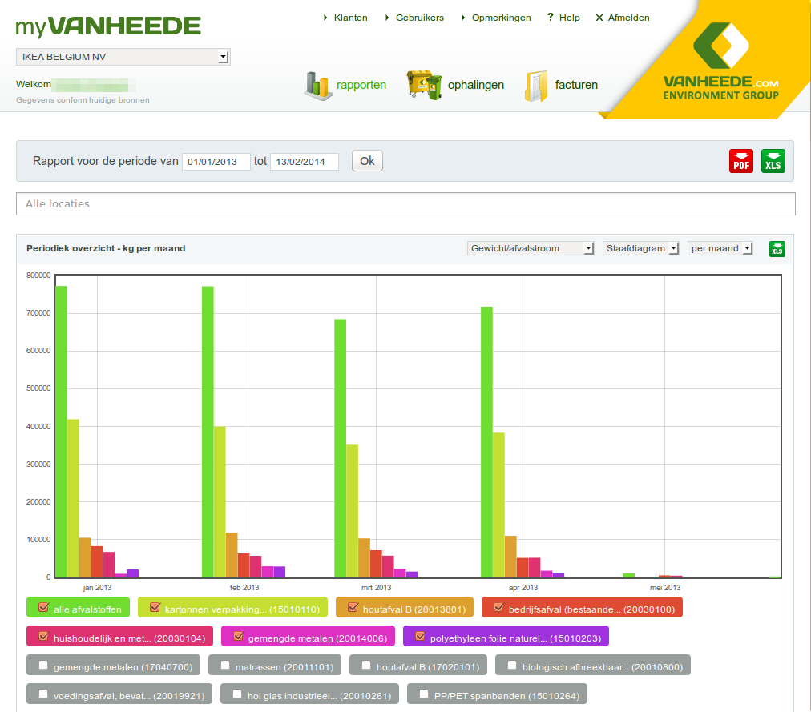This screenshot has height=712, width=811.
Task: Open the Klanten menu
Action: [x=350, y=18]
